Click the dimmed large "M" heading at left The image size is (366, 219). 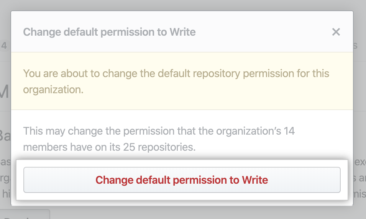click(x=5, y=92)
